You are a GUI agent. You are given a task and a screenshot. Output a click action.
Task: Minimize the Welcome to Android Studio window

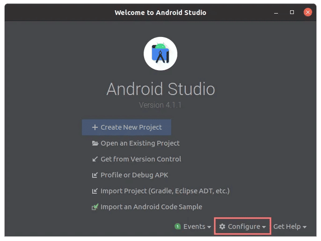click(x=276, y=13)
